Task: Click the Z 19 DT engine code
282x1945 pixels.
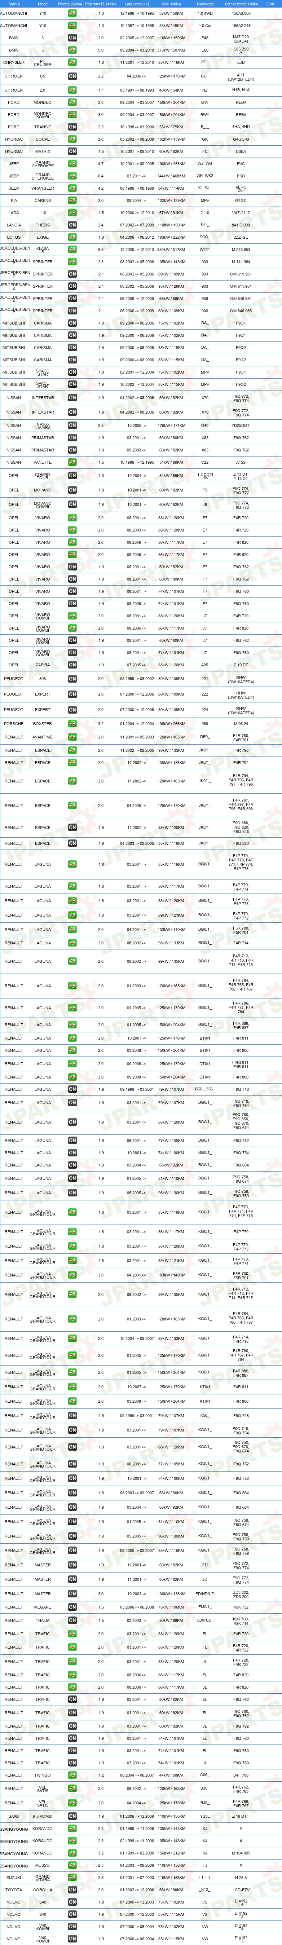Action: tap(241, 665)
